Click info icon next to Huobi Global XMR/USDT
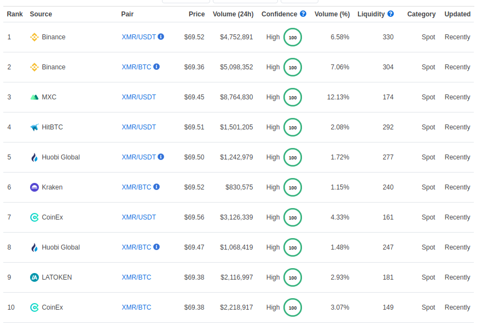This screenshot has height=326, width=482. pyautogui.click(x=161, y=157)
